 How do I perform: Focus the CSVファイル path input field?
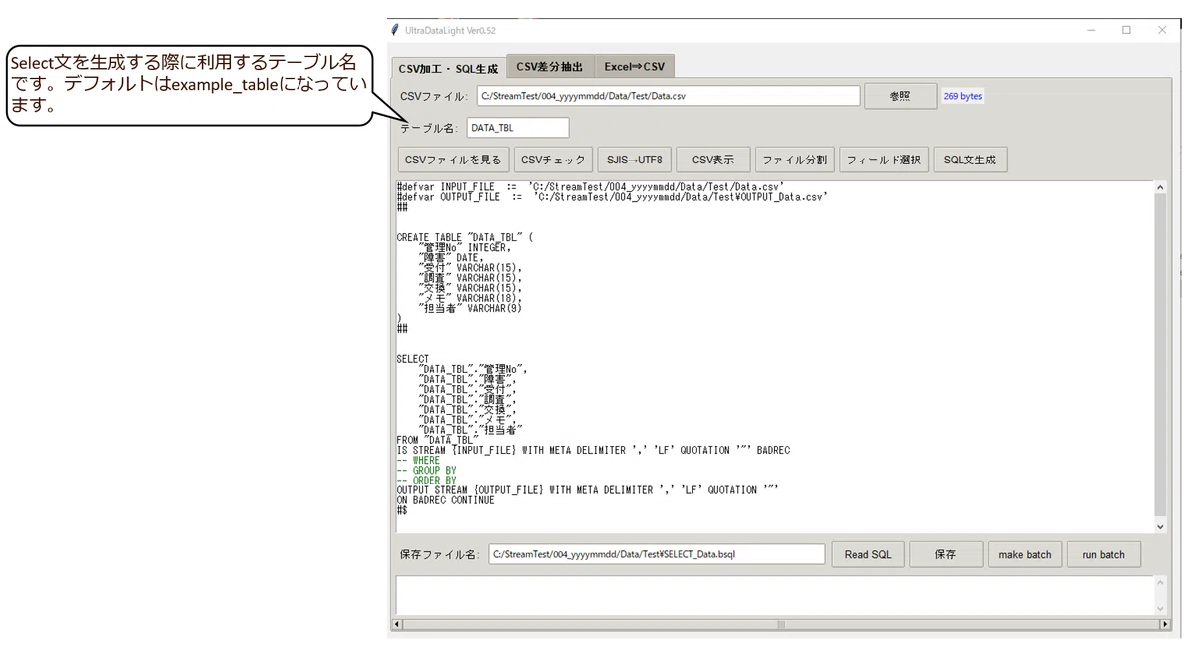pos(667,96)
